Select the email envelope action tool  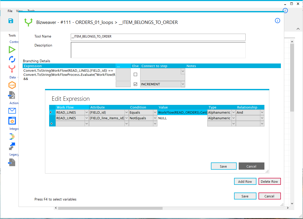click(12, 111)
